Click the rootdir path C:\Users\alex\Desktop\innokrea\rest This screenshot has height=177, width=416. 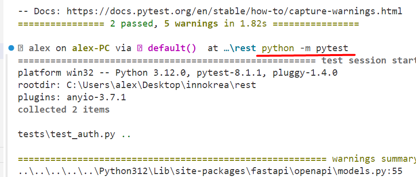click(161, 85)
